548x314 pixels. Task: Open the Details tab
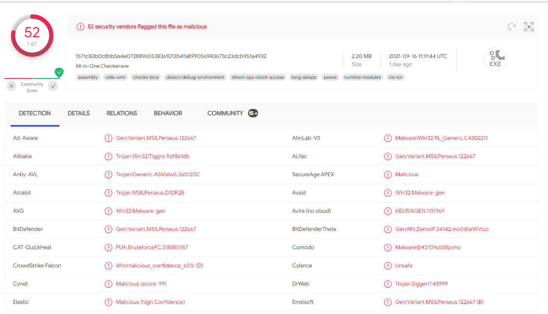[78, 113]
